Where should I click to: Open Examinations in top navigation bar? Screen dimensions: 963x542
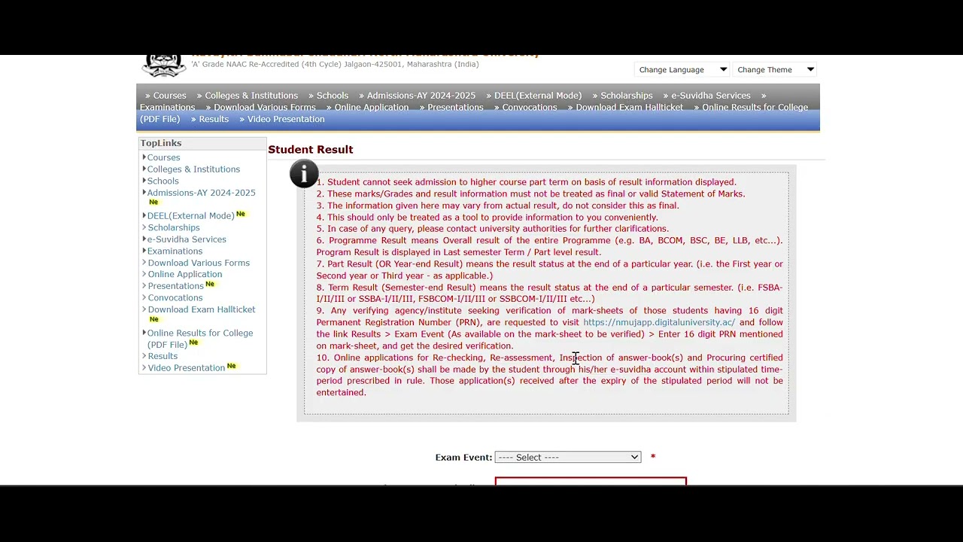pos(167,108)
